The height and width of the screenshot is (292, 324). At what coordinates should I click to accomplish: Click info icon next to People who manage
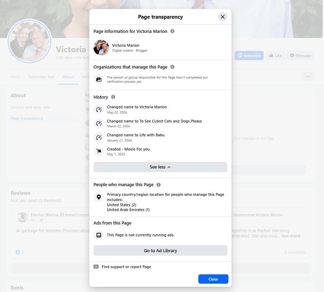159,185
